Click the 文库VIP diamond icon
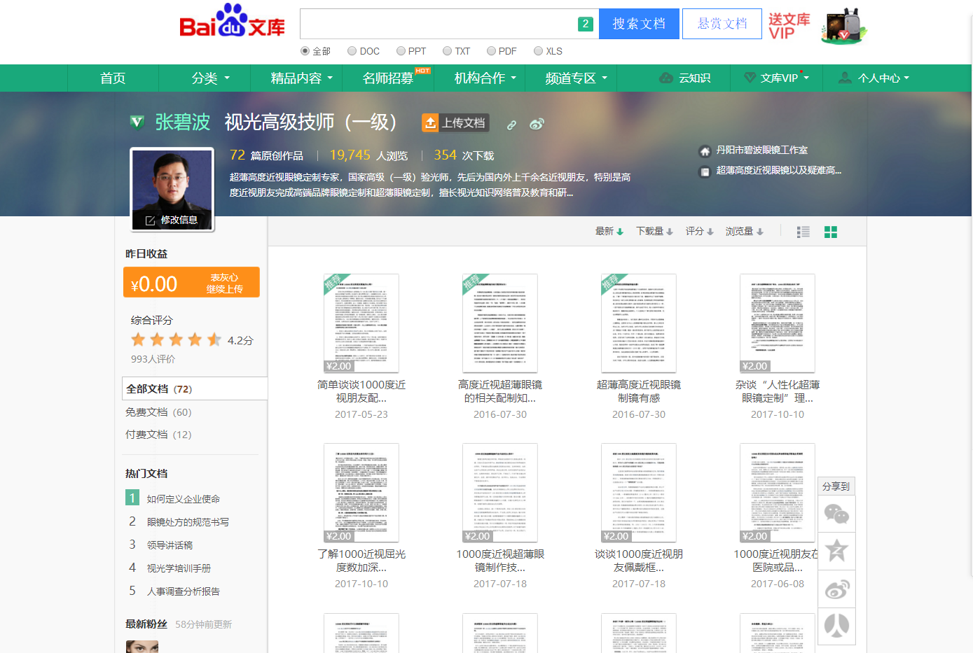973x653 pixels. click(750, 78)
